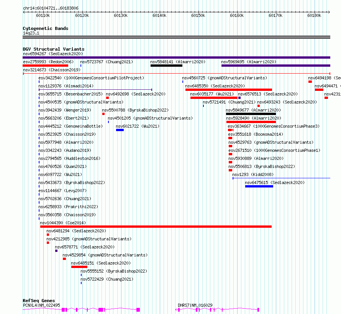Open the nsv6485151 (Sedlazeck2020) red bar

pos(79,267)
